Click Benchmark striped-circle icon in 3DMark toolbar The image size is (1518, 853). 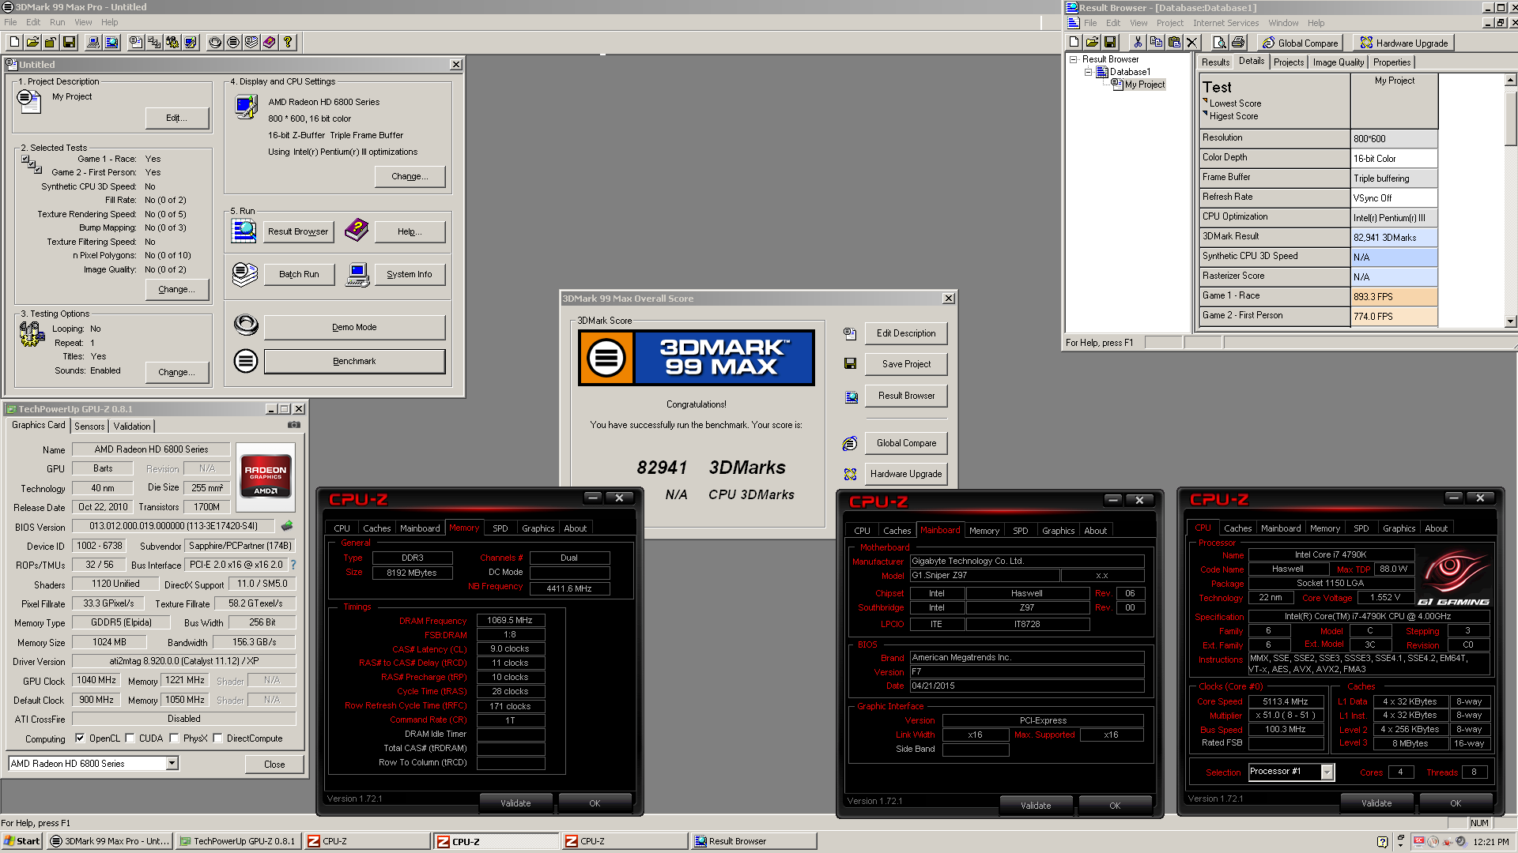233,43
